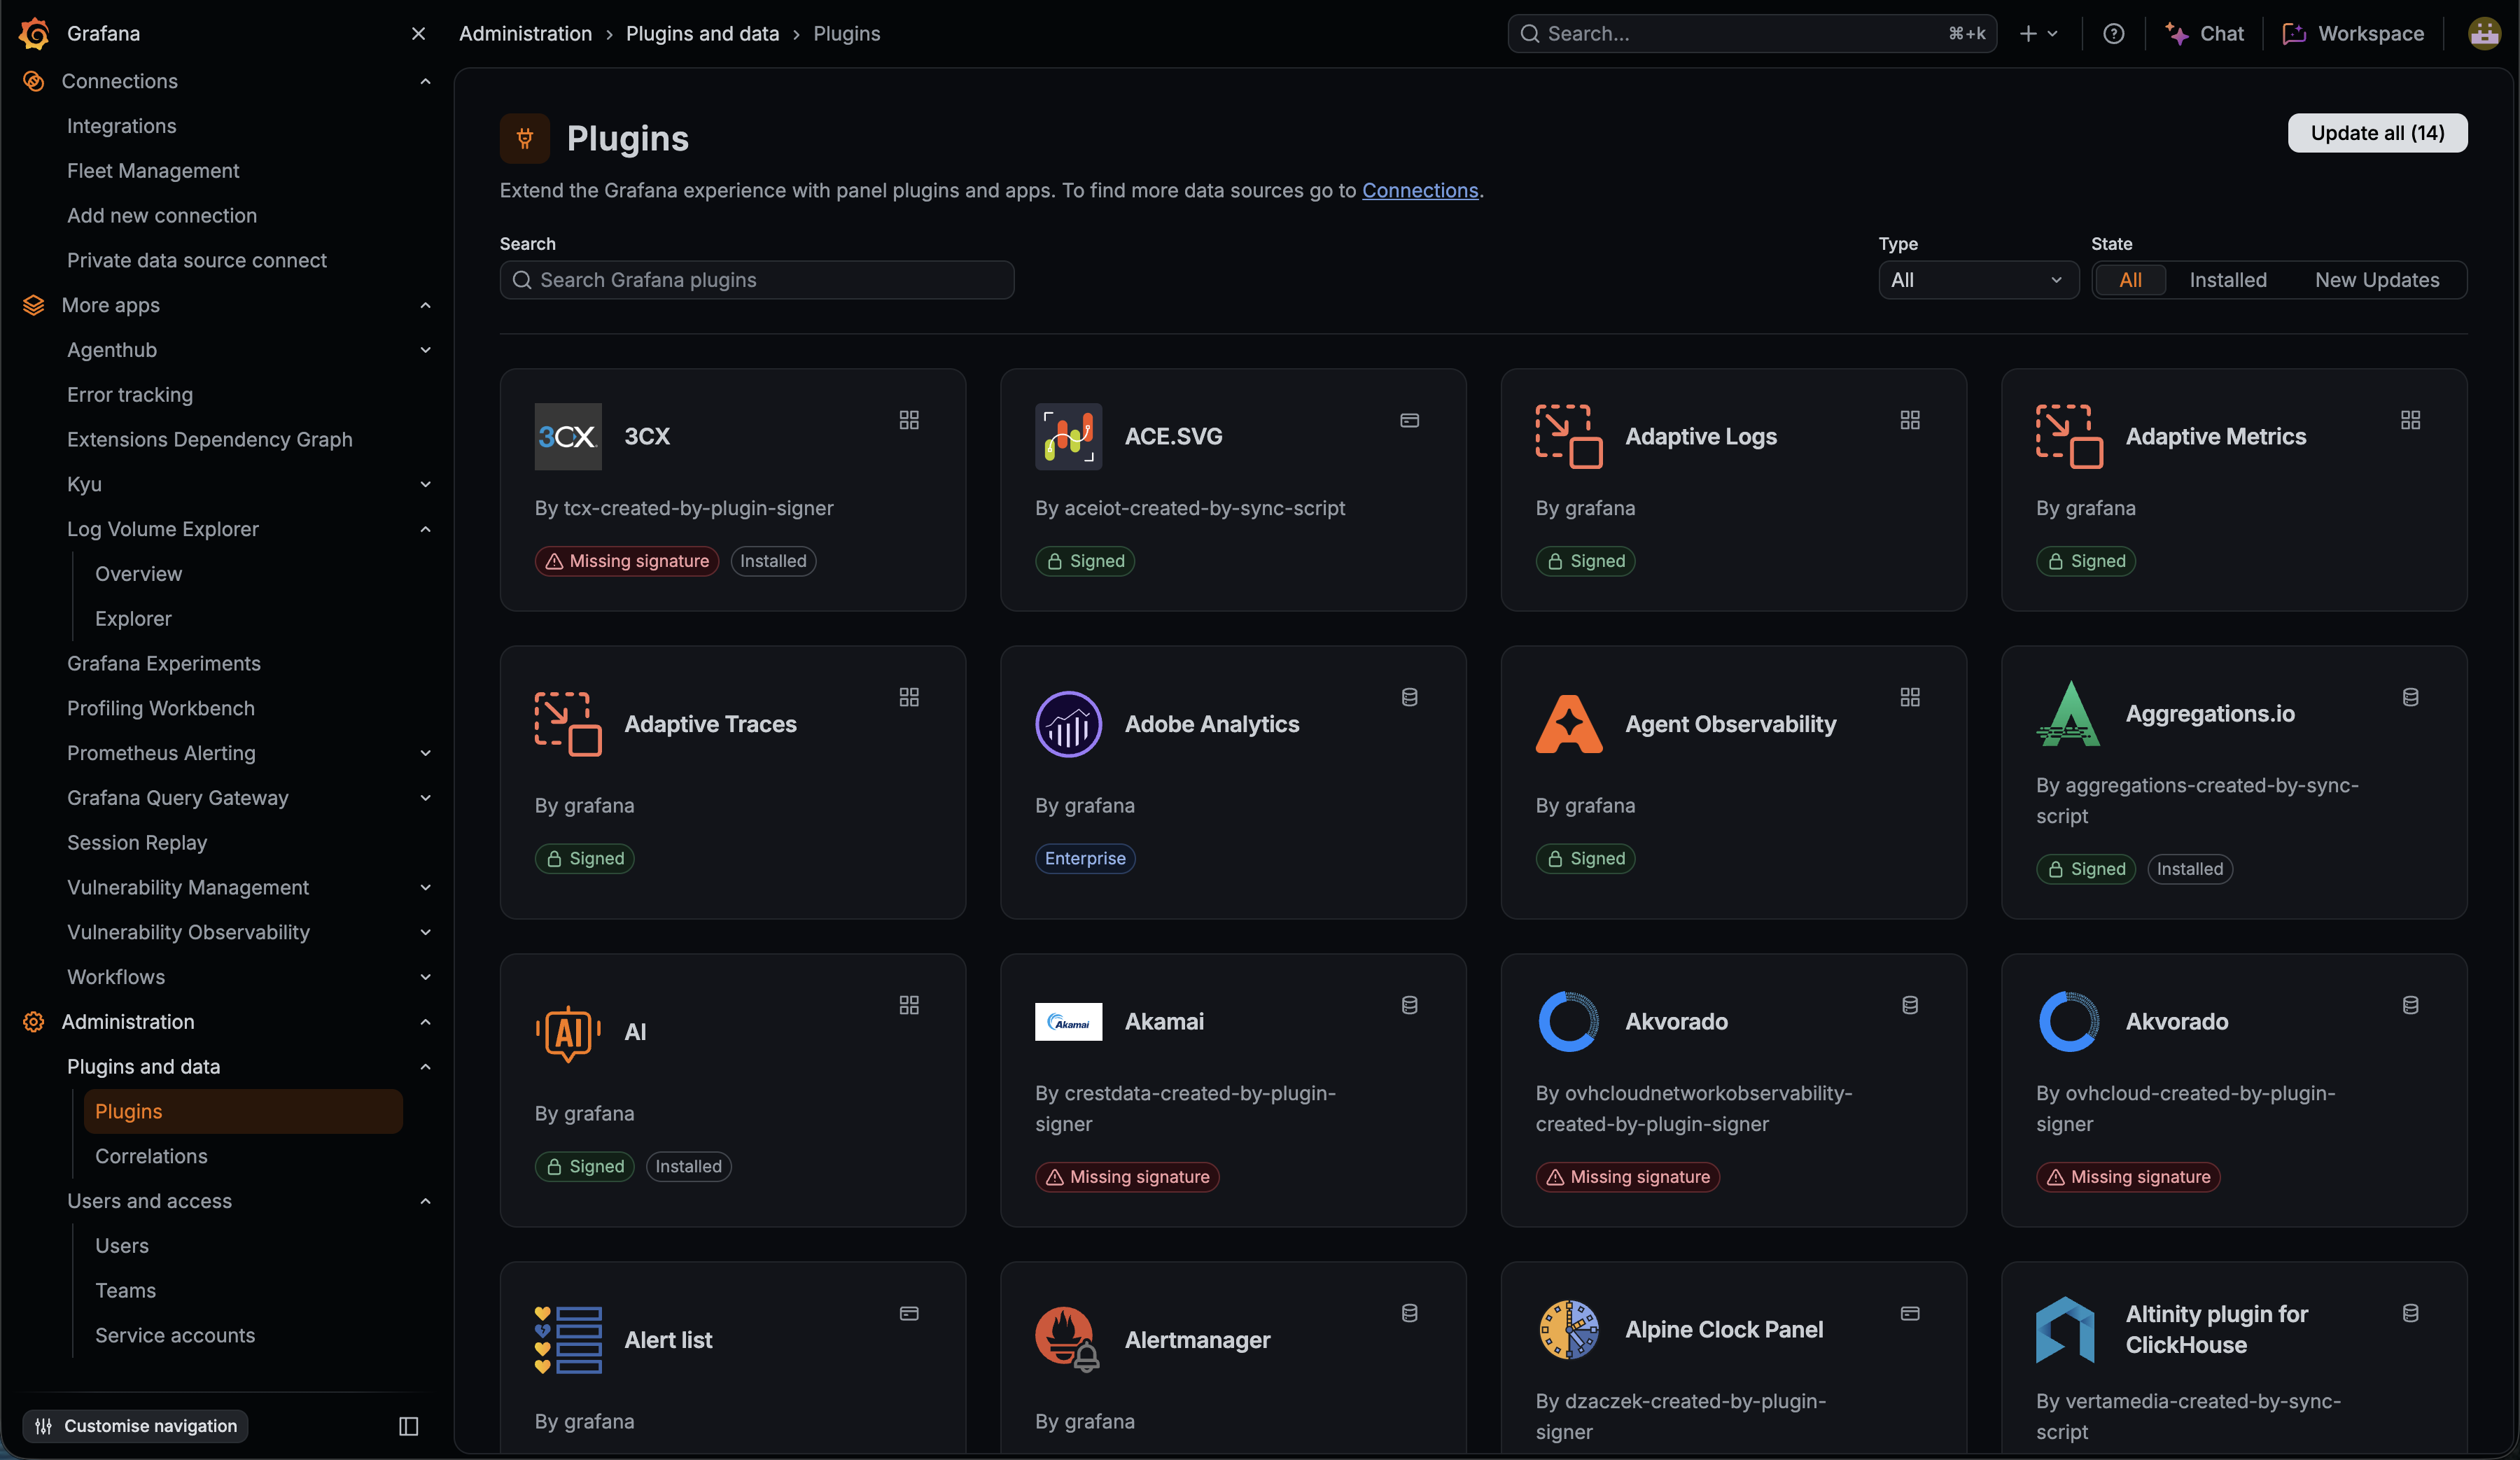Open Integrations in the sidebar

tap(121, 126)
